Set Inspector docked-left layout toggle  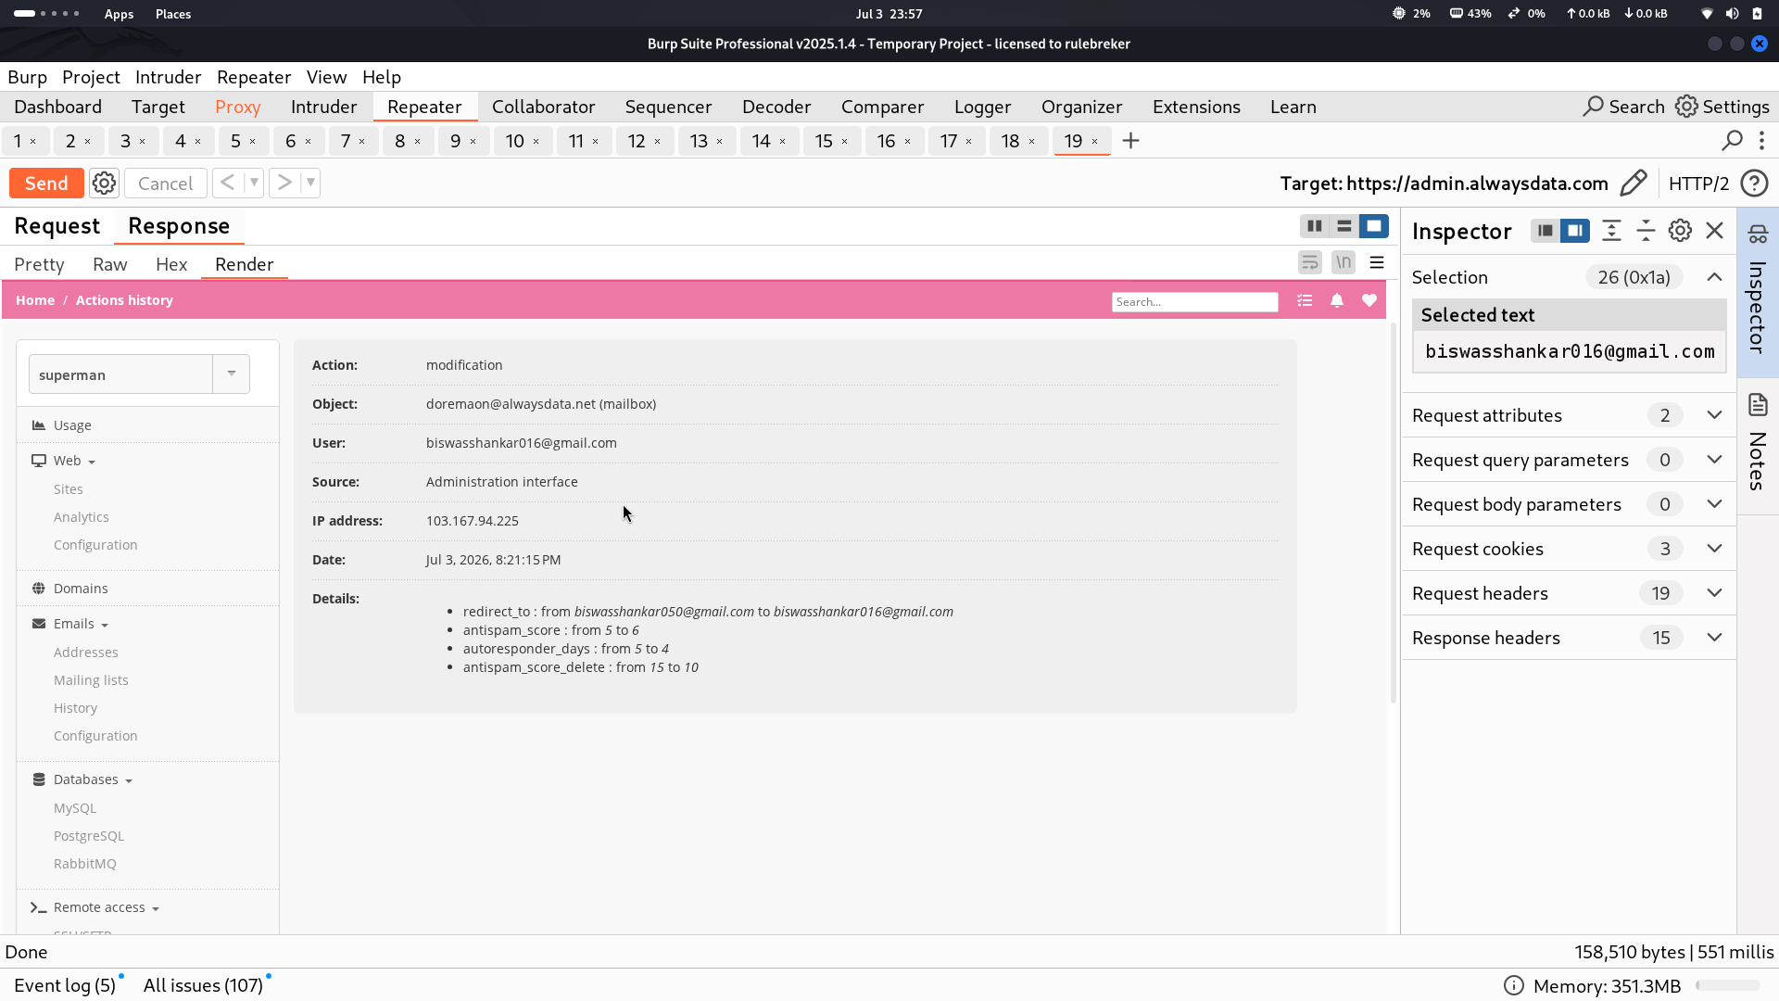click(x=1545, y=231)
